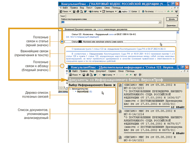Click Word export icon in Дополнительная информация toolbar
The width and height of the screenshot is (193, 146).
tap(95, 75)
